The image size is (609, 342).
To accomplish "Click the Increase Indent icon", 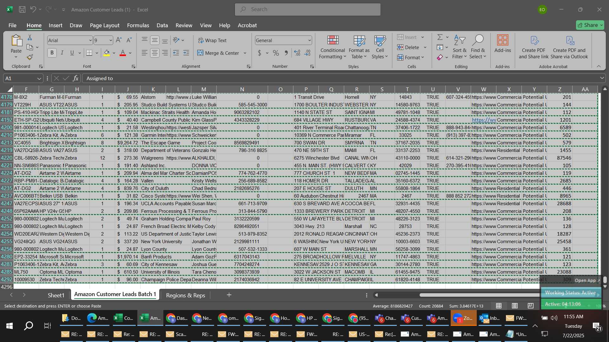I will click(186, 53).
